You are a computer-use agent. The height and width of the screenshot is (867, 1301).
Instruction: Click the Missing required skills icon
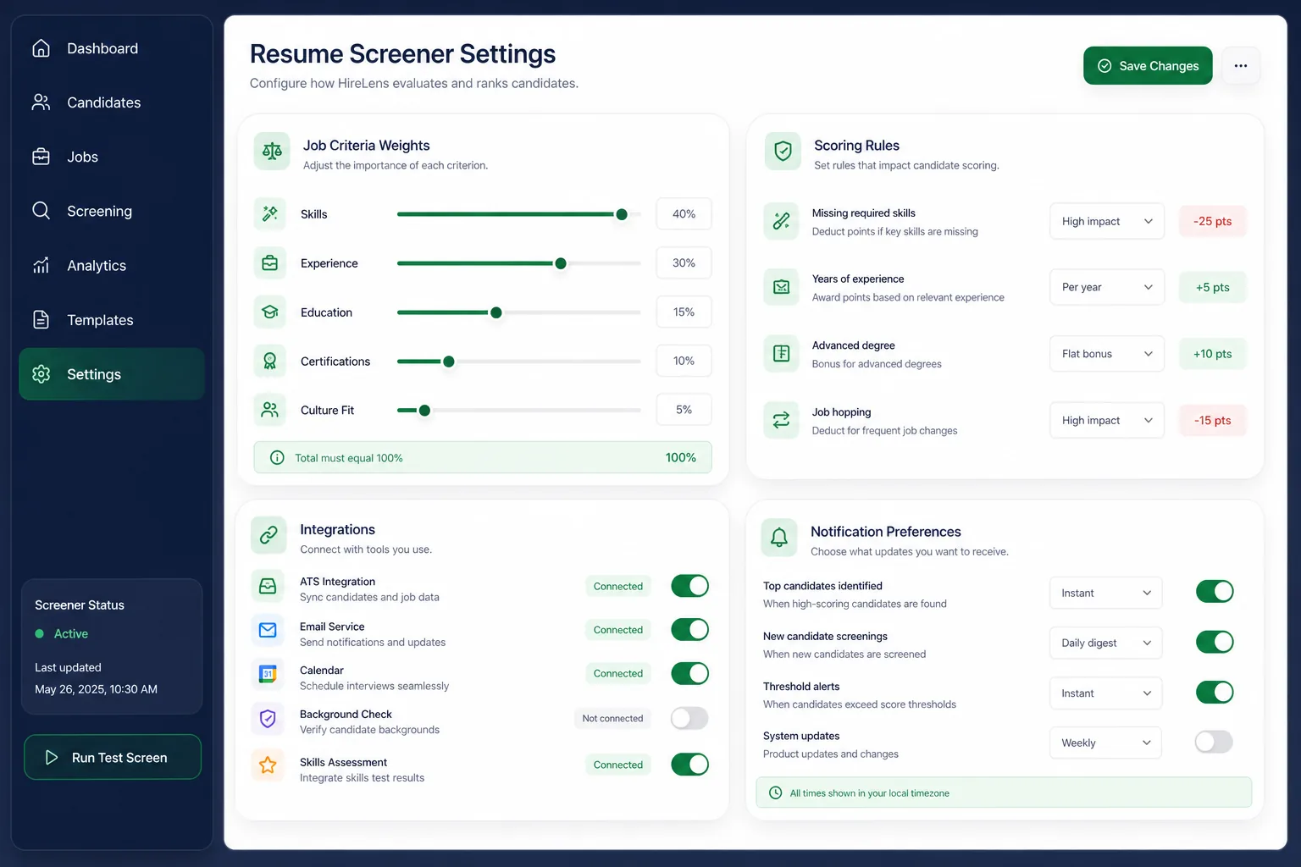(x=781, y=222)
